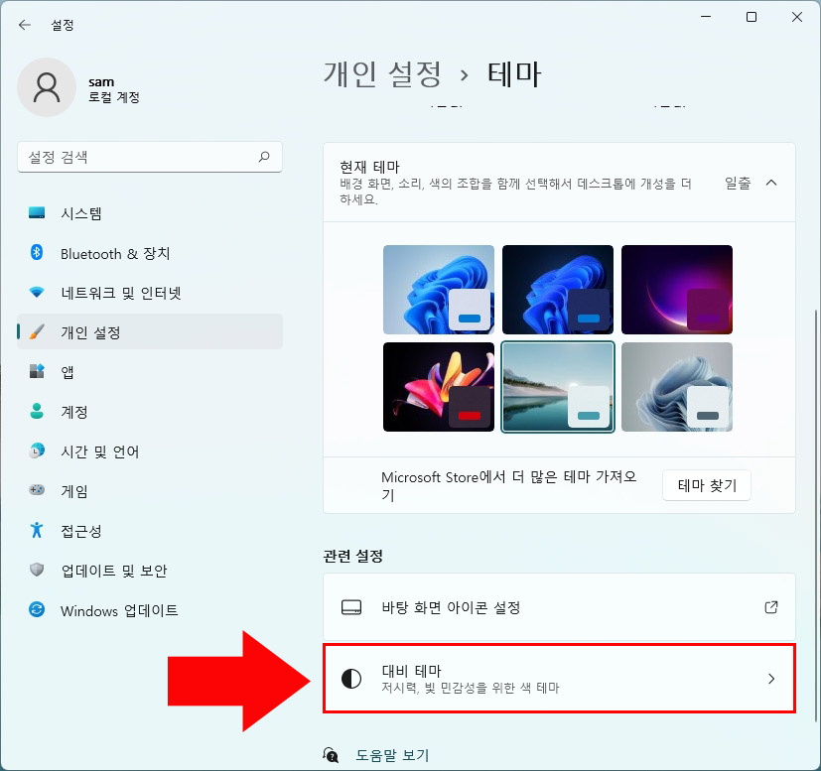This screenshot has height=771, width=821.
Task: Open 대비 테마 with its right chevron
Action: (x=771, y=679)
